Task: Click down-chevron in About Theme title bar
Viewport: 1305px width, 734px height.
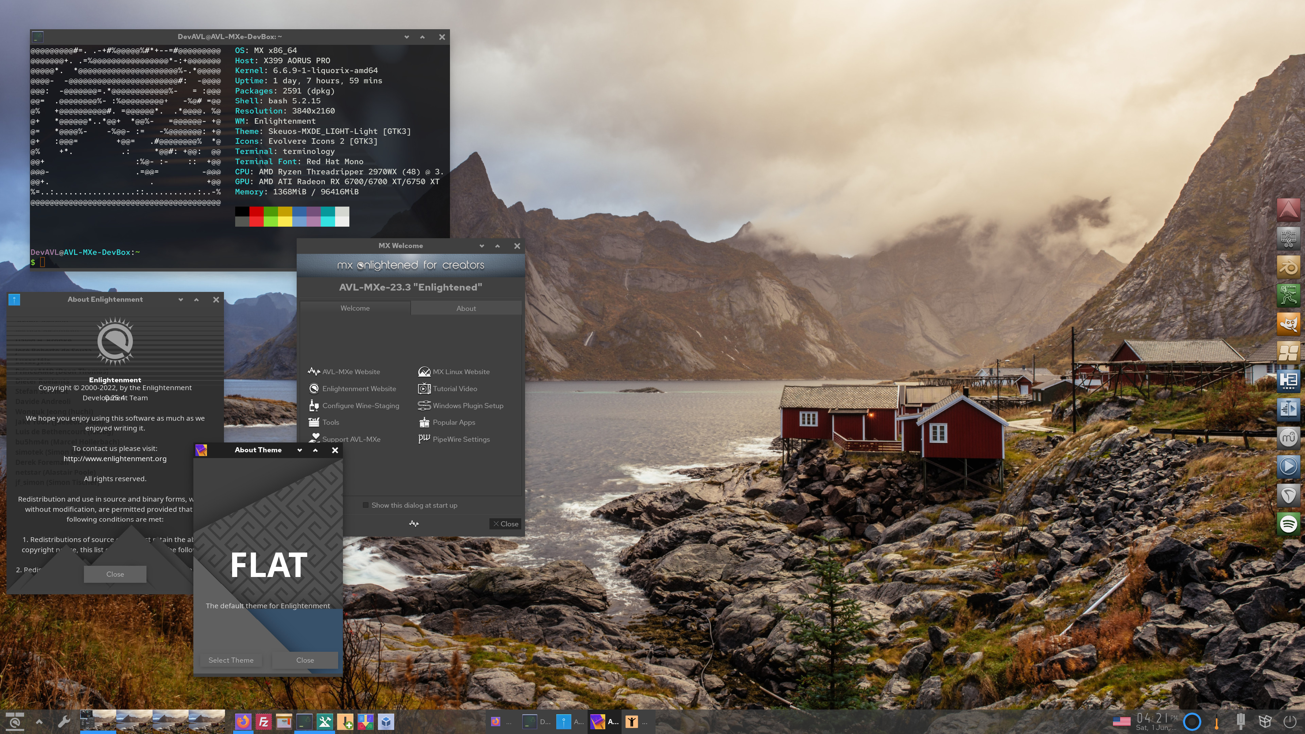Action: (299, 450)
